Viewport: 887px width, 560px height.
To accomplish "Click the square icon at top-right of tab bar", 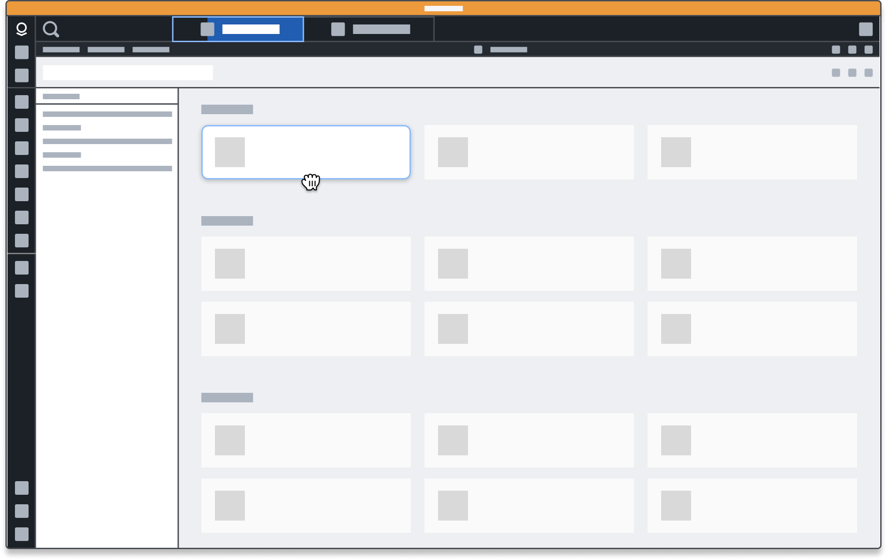I will tap(866, 29).
